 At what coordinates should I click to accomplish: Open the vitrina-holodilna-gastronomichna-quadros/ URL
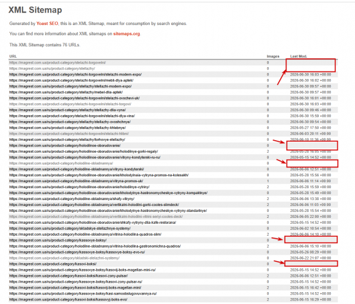(95, 246)
